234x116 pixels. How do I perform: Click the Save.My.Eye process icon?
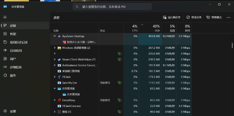[x=59, y=83]
